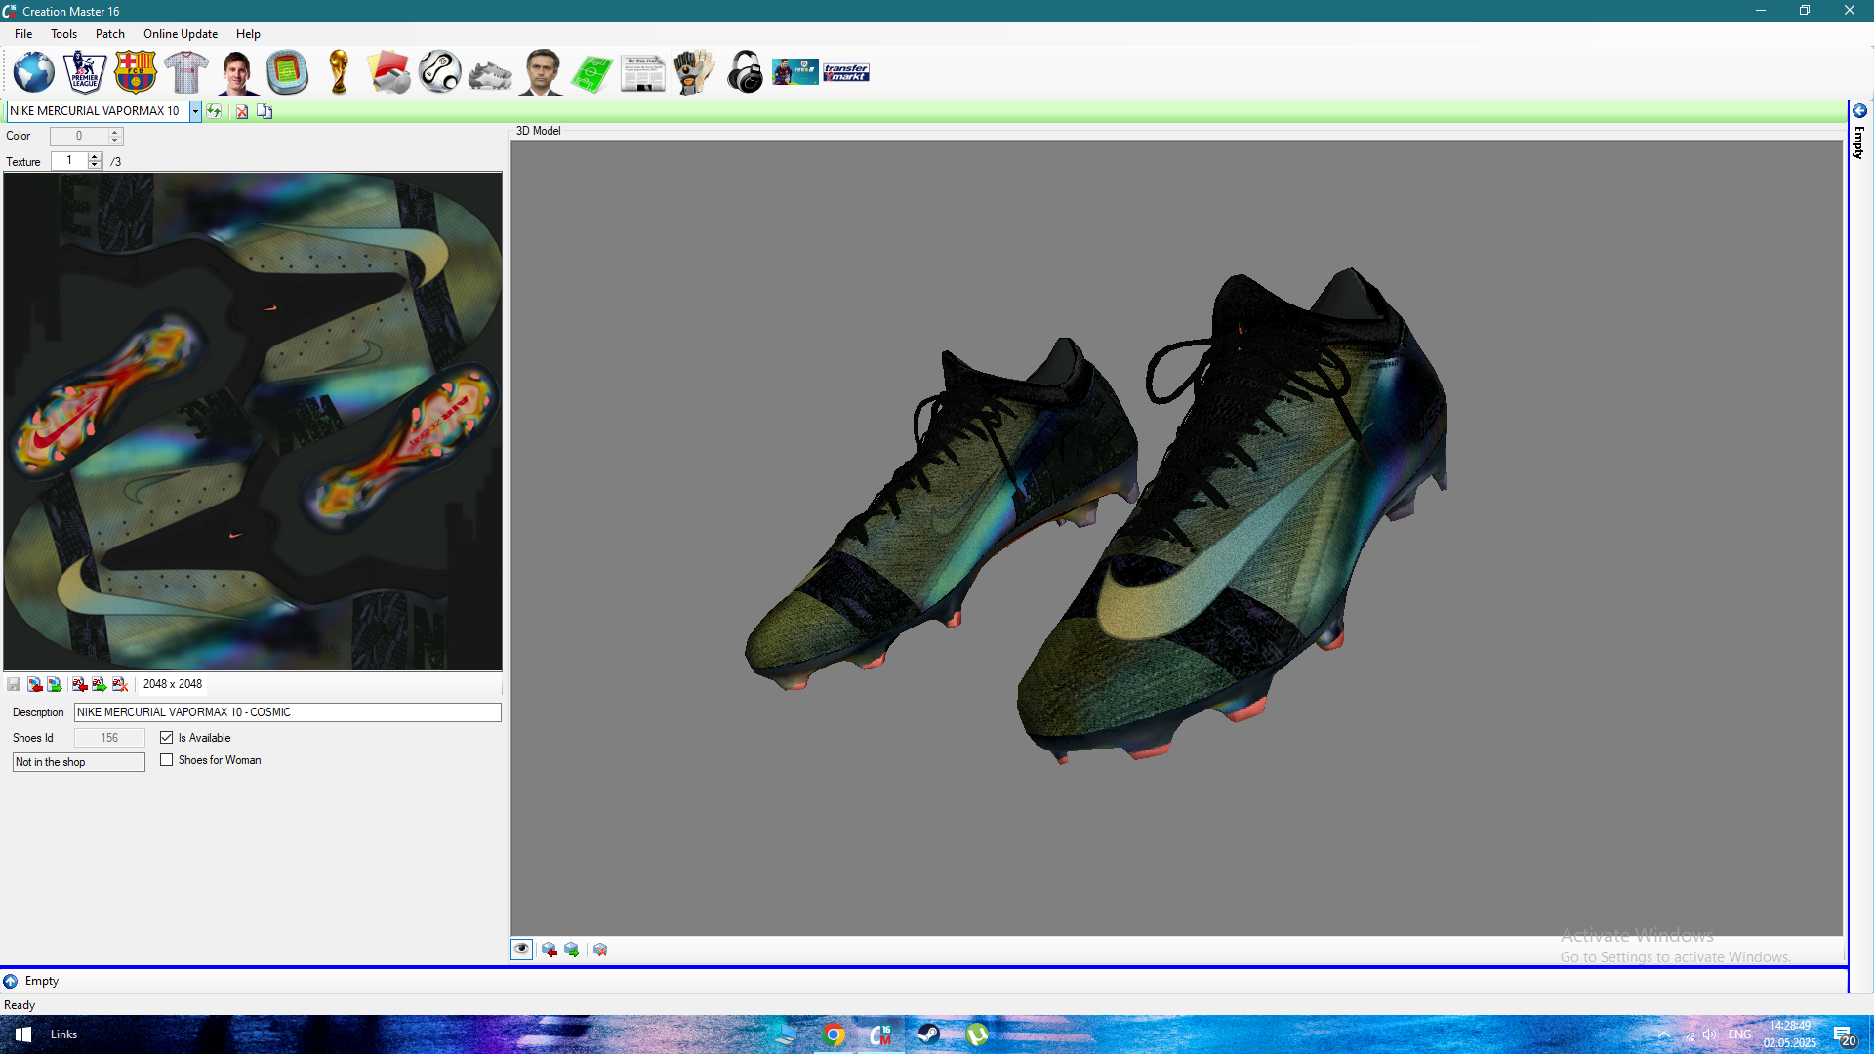Image resolution: width=1874 pixels, height=1054 pixels.
Task: Open the boots editor toolbar icon
Action: (490, 74)
